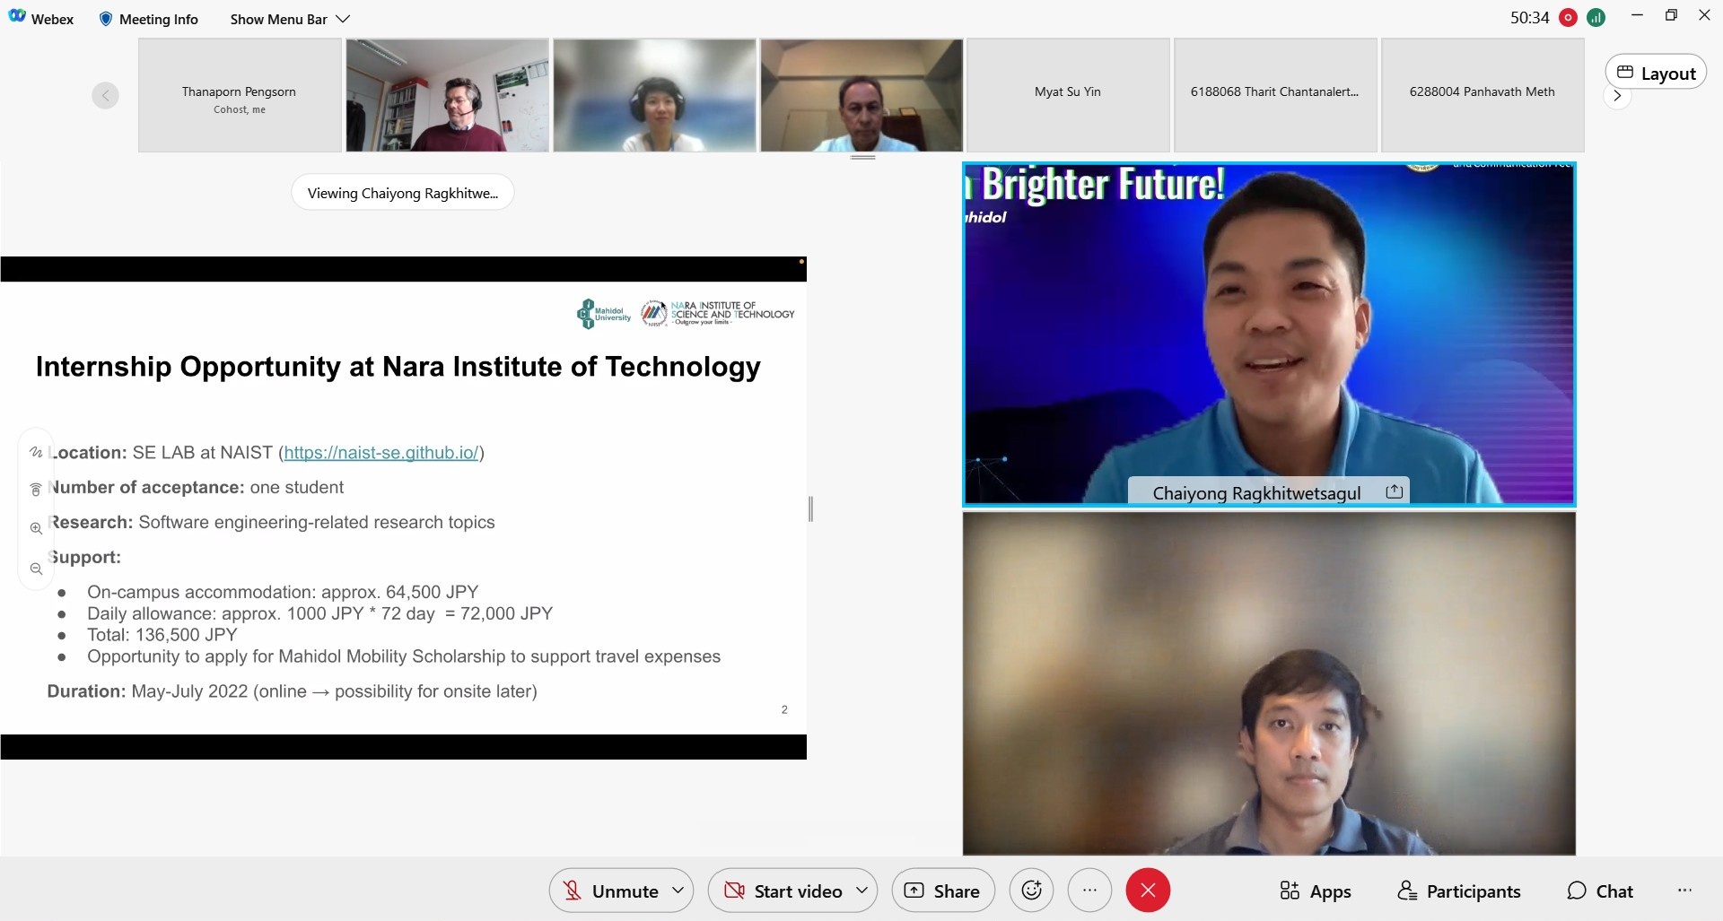Click the zoom out magnifier icon

[36, 569]
